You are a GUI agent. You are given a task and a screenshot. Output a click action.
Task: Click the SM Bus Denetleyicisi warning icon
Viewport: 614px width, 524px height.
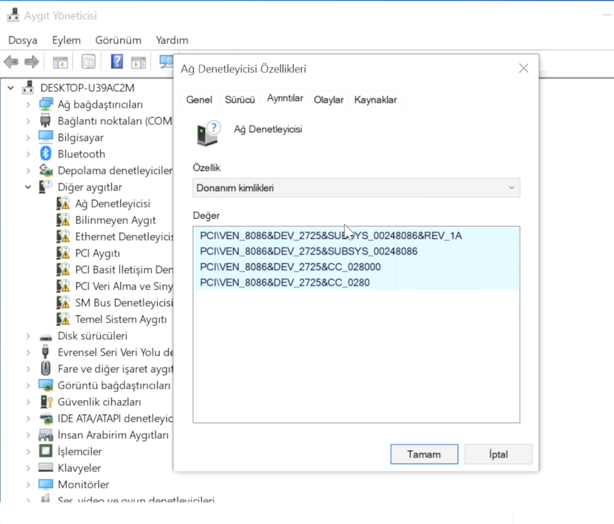click(63, 303)
